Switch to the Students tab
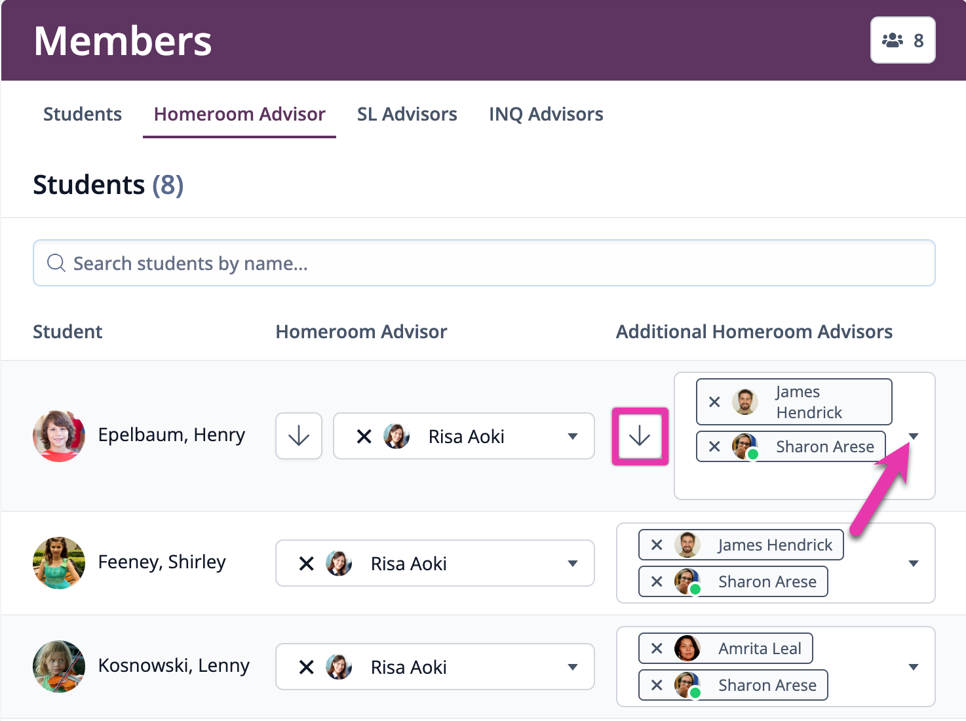The width and height of the screenshot is (966, 721). [83, 114]
